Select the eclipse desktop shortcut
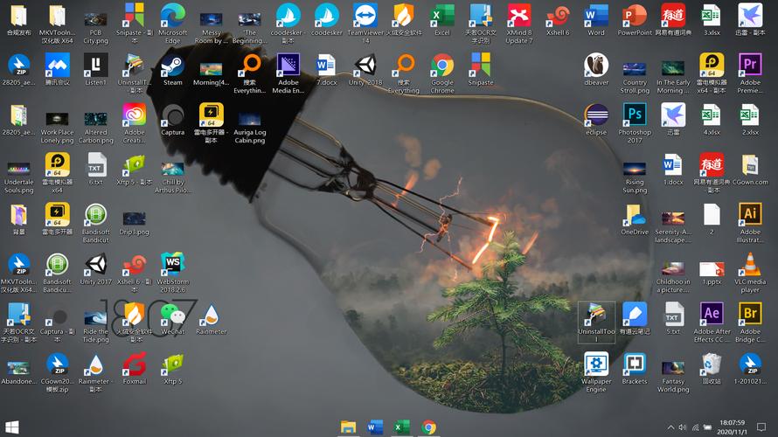The width and height of the screenshot is (778, 437). click(x=596, y=116)
